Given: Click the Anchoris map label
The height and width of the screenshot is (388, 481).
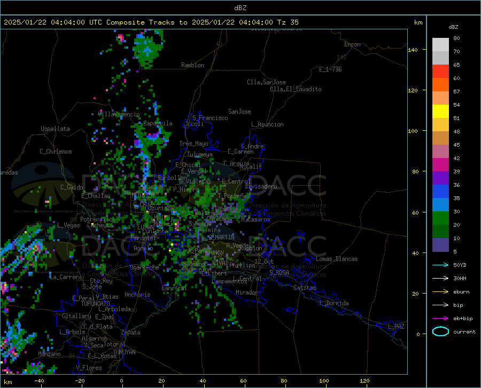Looking at the screenshot, I should click(137, 295).
